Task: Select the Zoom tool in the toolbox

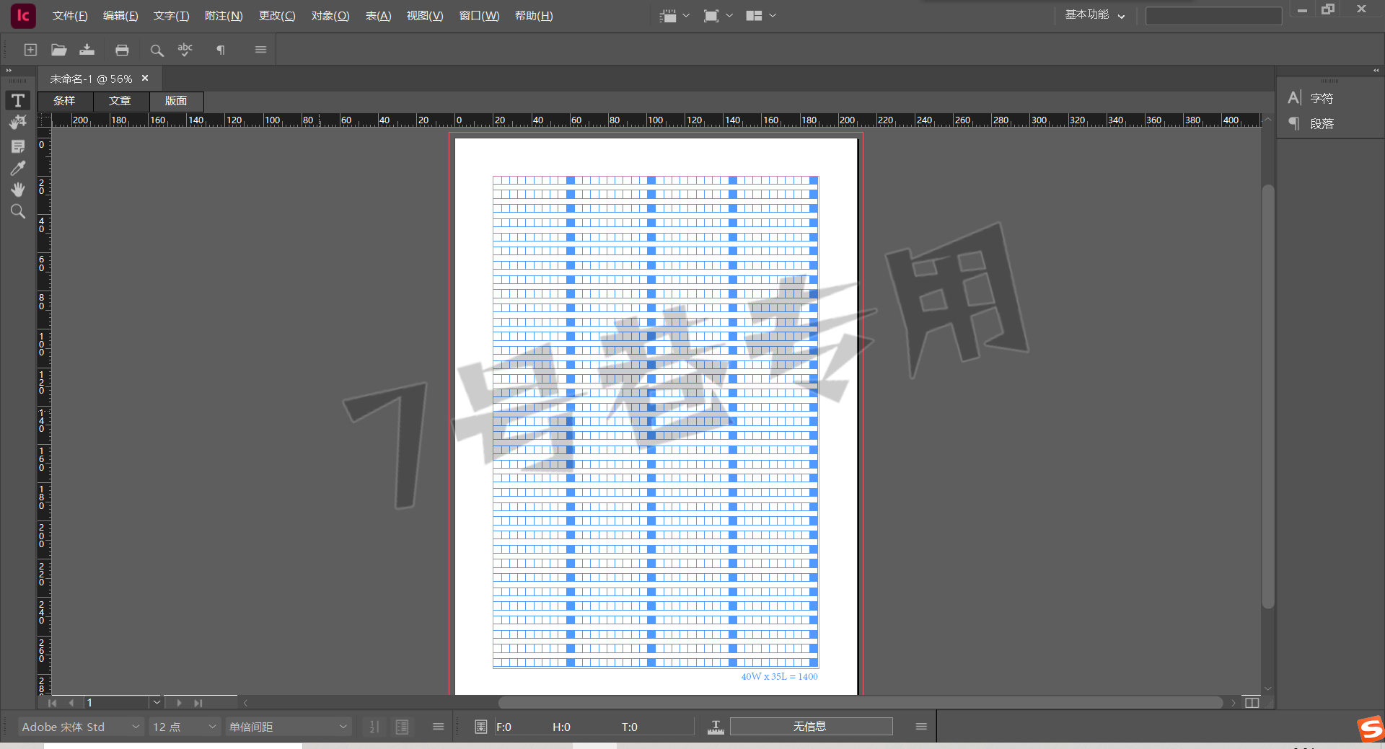Action: pyautogui.click(x=18, y=211)
